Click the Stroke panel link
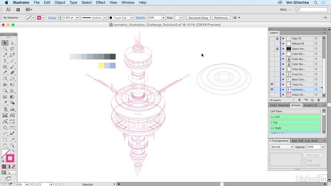 tap(52, 18)
